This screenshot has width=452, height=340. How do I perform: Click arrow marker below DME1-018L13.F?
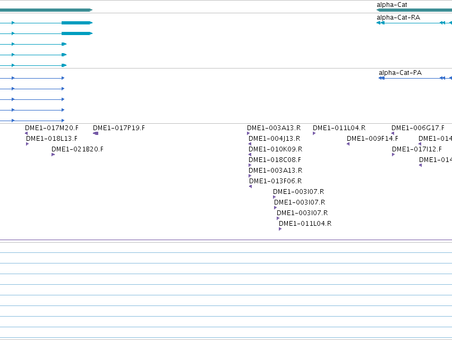click(28, 144)
